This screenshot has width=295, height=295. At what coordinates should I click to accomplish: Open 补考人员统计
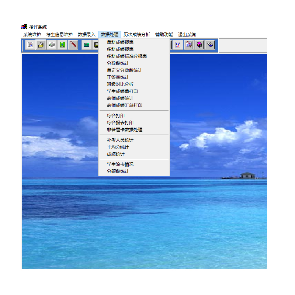pyautogui.click(x=134, y=140)
